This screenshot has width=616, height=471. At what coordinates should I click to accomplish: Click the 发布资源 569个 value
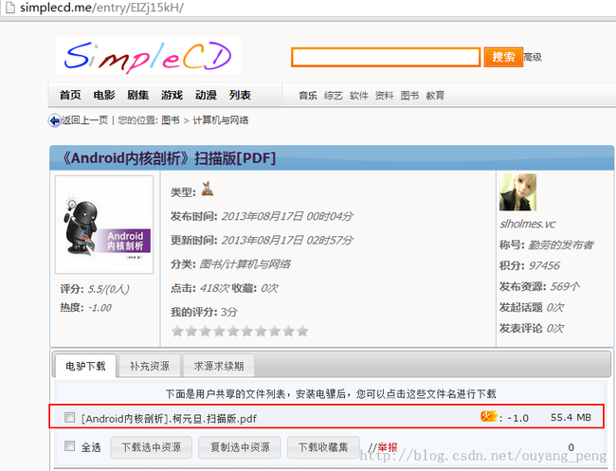[x=565, y=286]
